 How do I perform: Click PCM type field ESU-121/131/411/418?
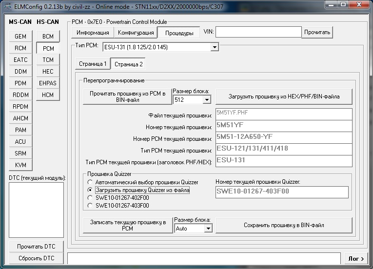pos(284,150)
